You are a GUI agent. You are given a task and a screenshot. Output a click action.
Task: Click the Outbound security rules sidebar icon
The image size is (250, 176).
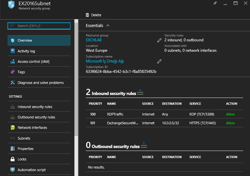[12, 117]
